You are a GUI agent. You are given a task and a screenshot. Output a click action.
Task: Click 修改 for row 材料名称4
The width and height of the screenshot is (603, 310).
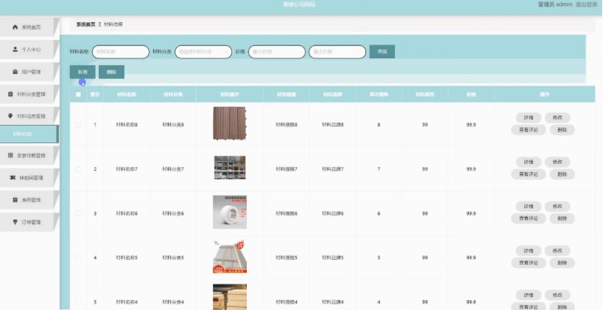(x=557, y=295)
